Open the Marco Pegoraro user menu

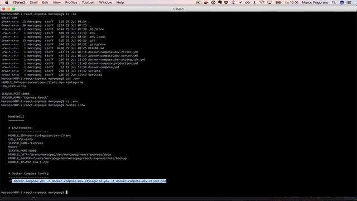[x=315, y=2]
